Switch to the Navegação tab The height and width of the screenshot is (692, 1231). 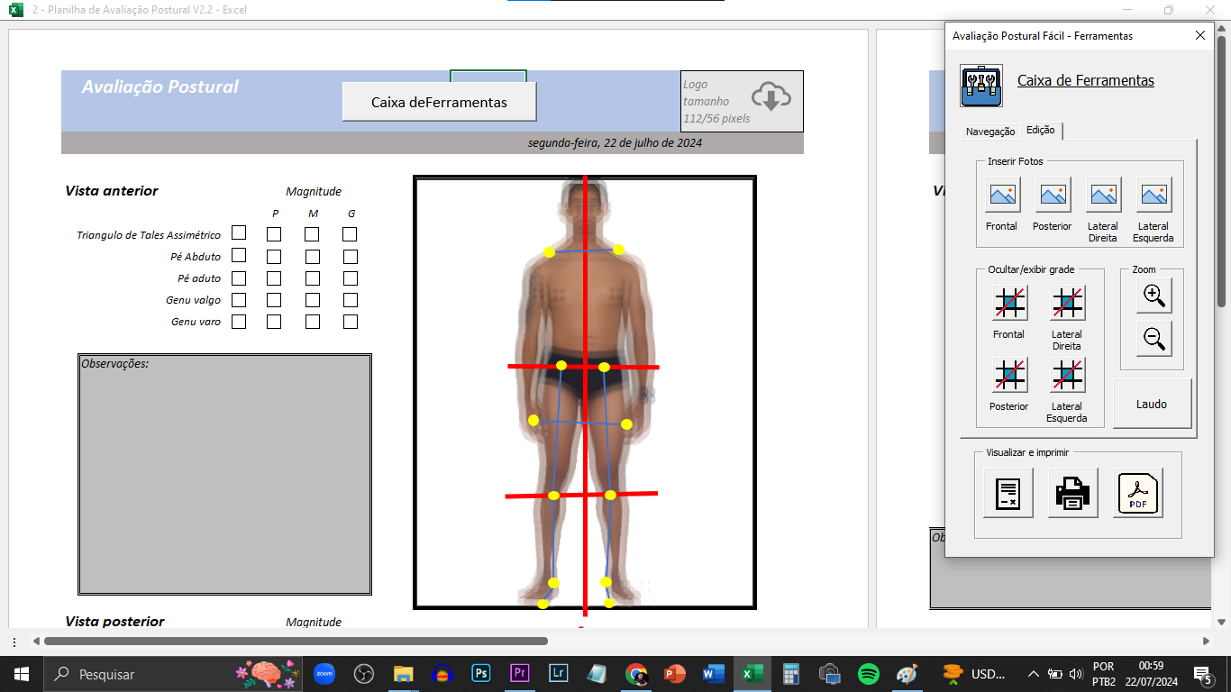coord(989,132)
